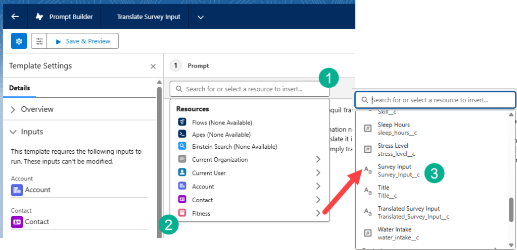Screen dimensions: 517x250
Task: Switch to the Details tab
Action: pyautogui.click(x=19, y=88)
